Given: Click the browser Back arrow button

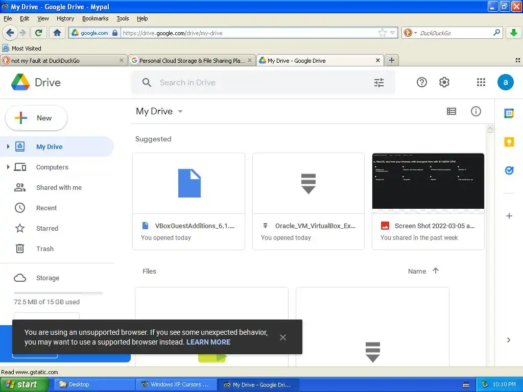Looking at the screenshot, I should coord(10,33).
